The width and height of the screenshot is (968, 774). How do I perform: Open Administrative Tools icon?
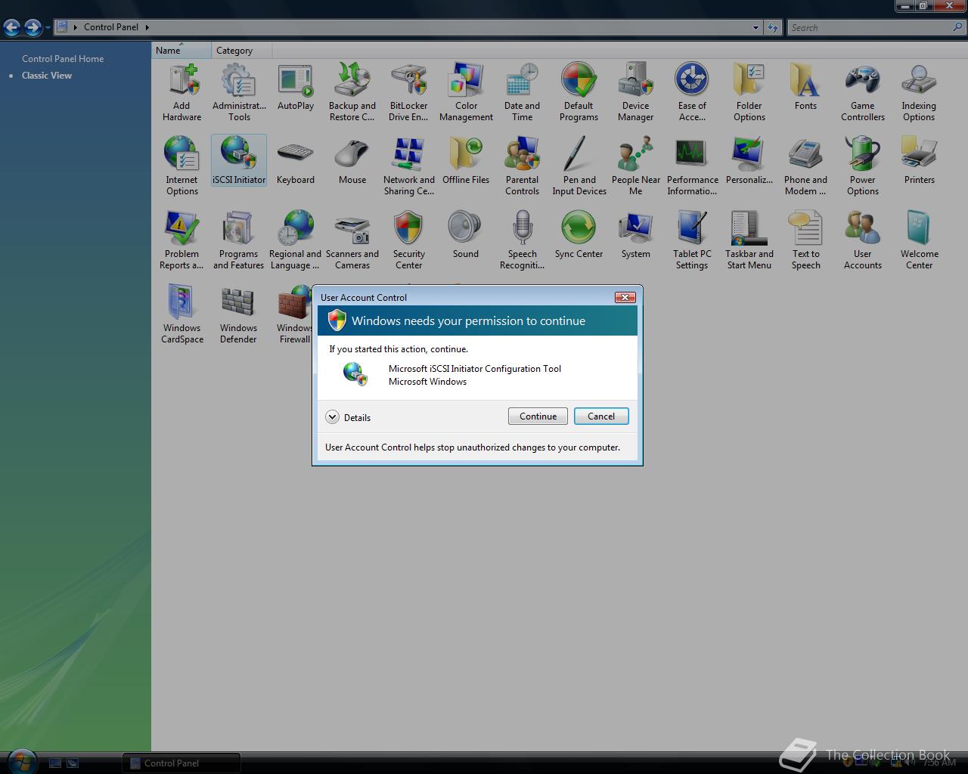point(239,92)
